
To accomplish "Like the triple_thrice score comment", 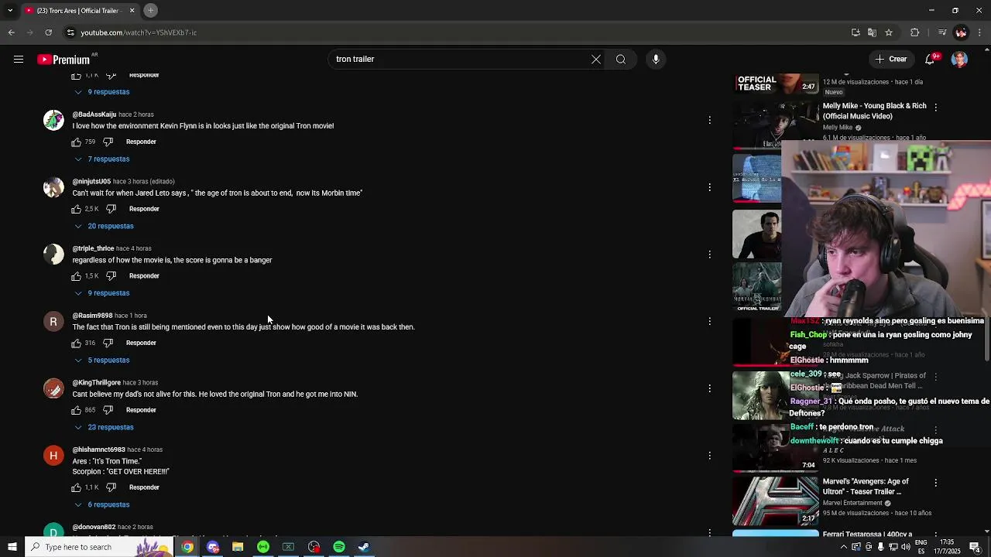I will point(77,276).
